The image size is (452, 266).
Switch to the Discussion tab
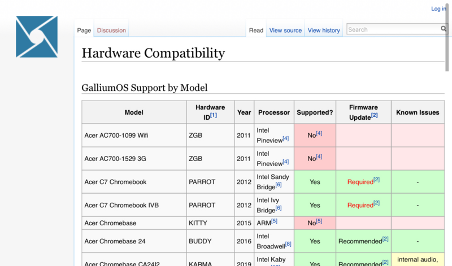111,30
